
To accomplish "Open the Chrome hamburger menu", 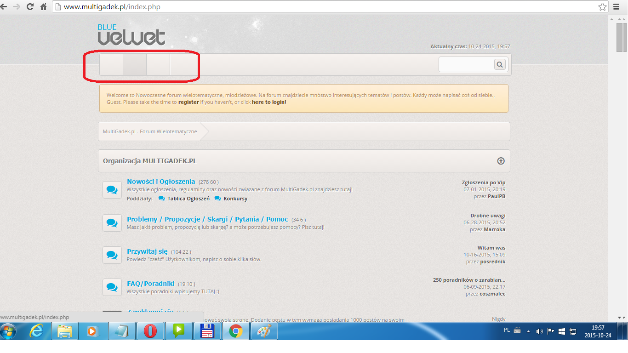I will [617, 6].
